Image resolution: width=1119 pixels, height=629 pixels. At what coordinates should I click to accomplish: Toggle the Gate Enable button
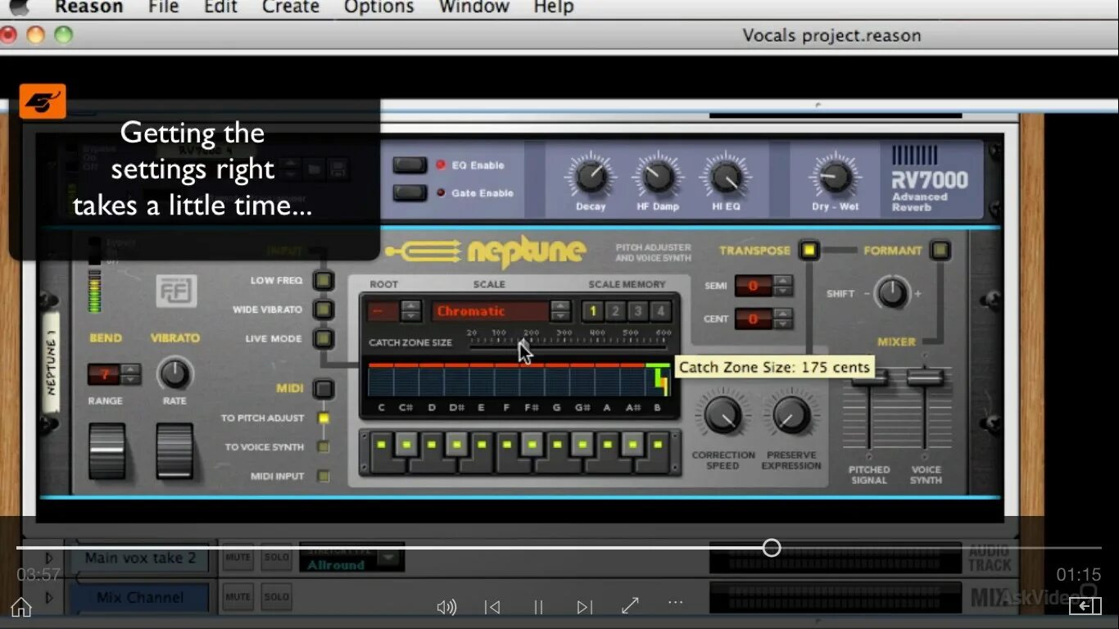[410, 193]
